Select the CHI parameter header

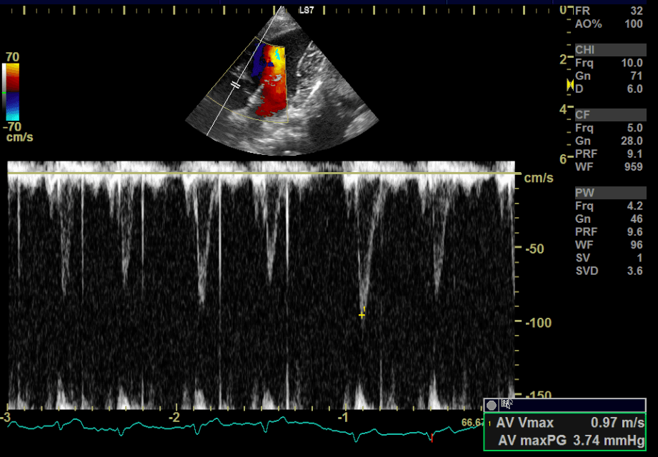pyautogui.click(x=584, y=50)
